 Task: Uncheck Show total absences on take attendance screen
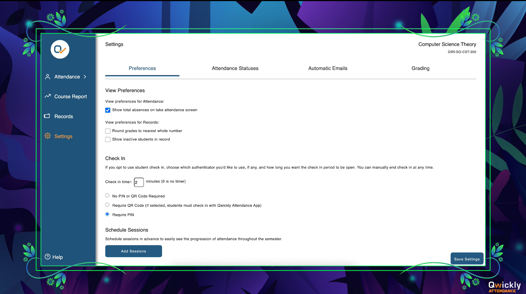tap(108, 110)
